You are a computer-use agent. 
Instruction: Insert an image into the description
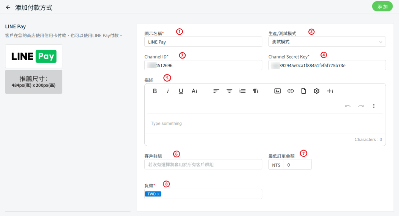277,91
